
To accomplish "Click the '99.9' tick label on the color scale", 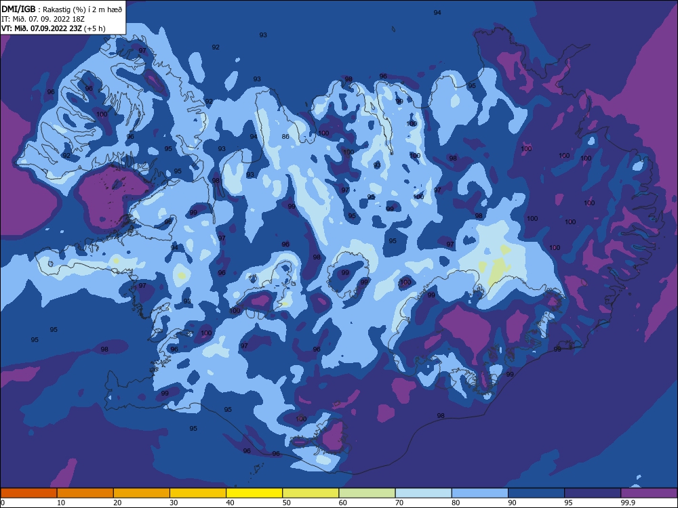I will coord(627,503).
